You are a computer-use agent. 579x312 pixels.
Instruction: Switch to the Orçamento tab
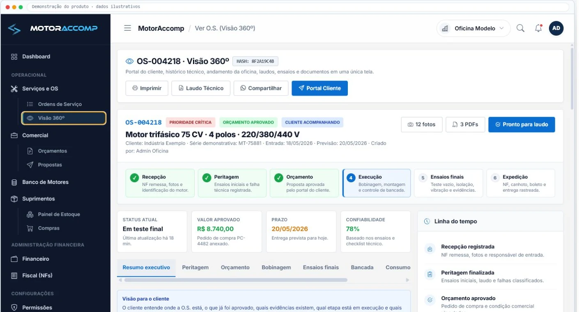click(235, 268)
